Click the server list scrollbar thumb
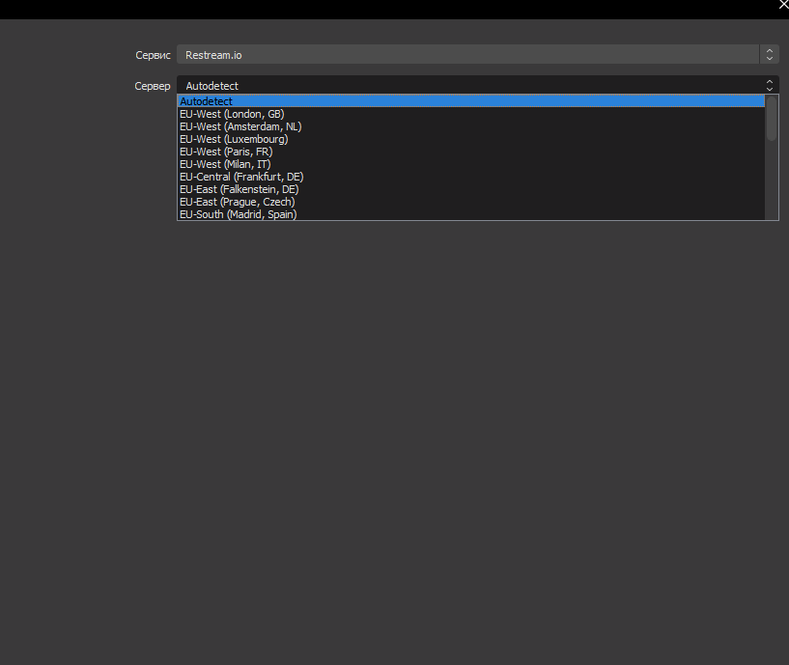Viewport: 789px width, 665px height. coord(772,118)
